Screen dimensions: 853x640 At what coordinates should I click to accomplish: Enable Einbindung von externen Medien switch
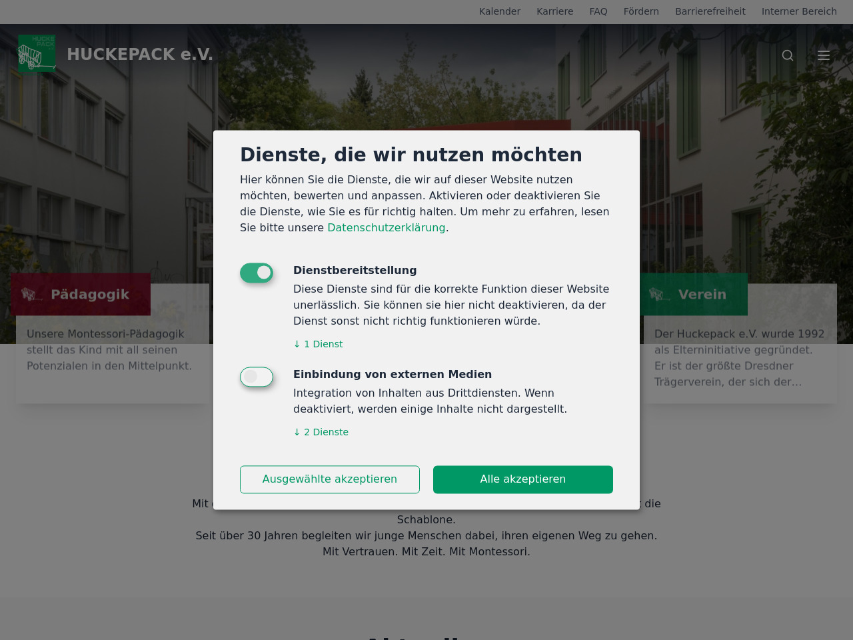click(257, 377)
